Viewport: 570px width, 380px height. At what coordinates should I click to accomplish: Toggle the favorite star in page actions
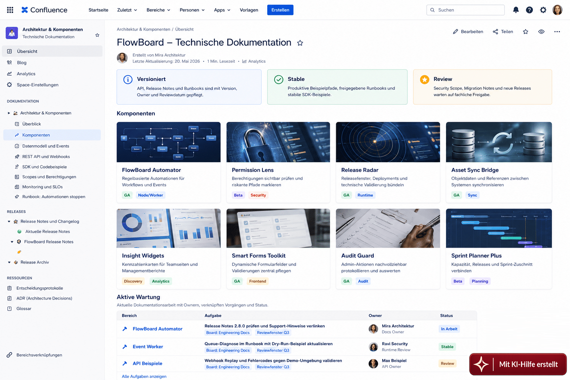point(525,32)
